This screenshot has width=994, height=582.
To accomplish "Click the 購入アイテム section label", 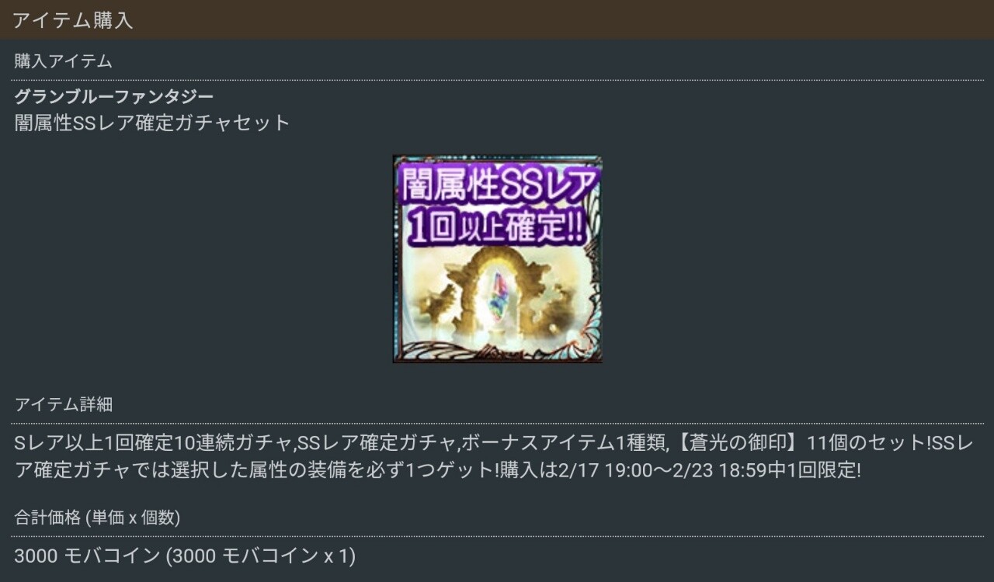I will 63,61.
